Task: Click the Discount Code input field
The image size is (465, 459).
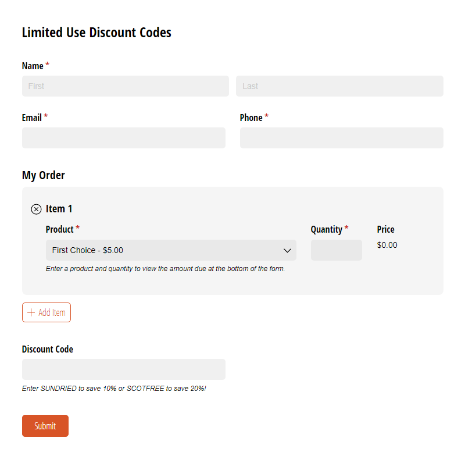Action: (124, 369)
